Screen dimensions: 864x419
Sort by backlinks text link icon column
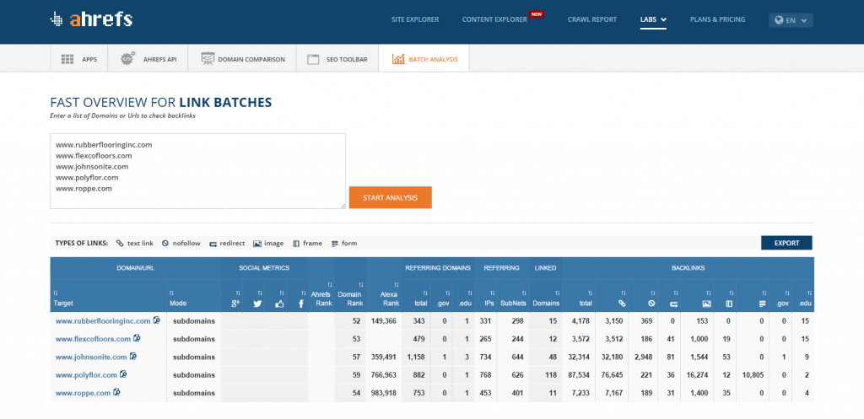[x=622, y=304]
